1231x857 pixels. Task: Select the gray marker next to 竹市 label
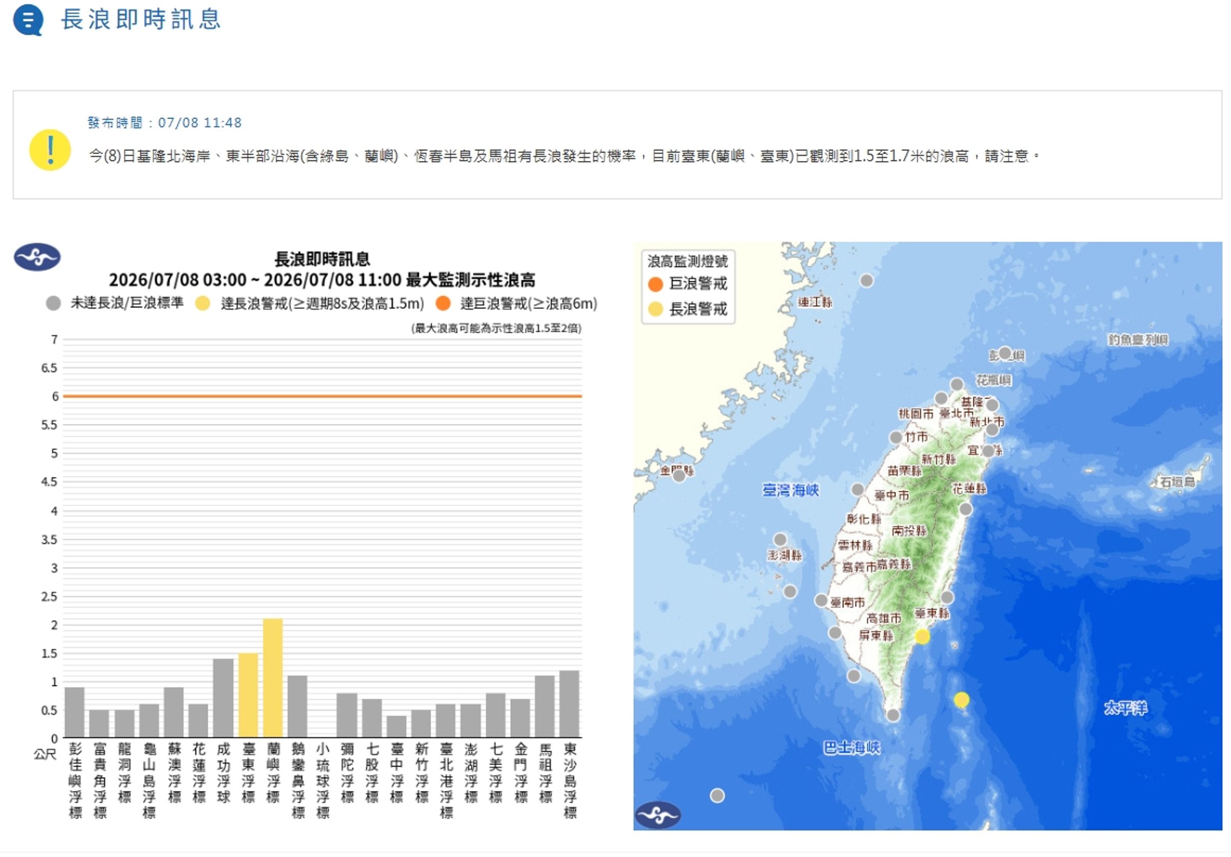click(x=896, y=437)
